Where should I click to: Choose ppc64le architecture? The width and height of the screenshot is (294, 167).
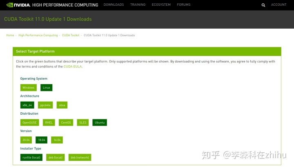click(x=45, y=105)
